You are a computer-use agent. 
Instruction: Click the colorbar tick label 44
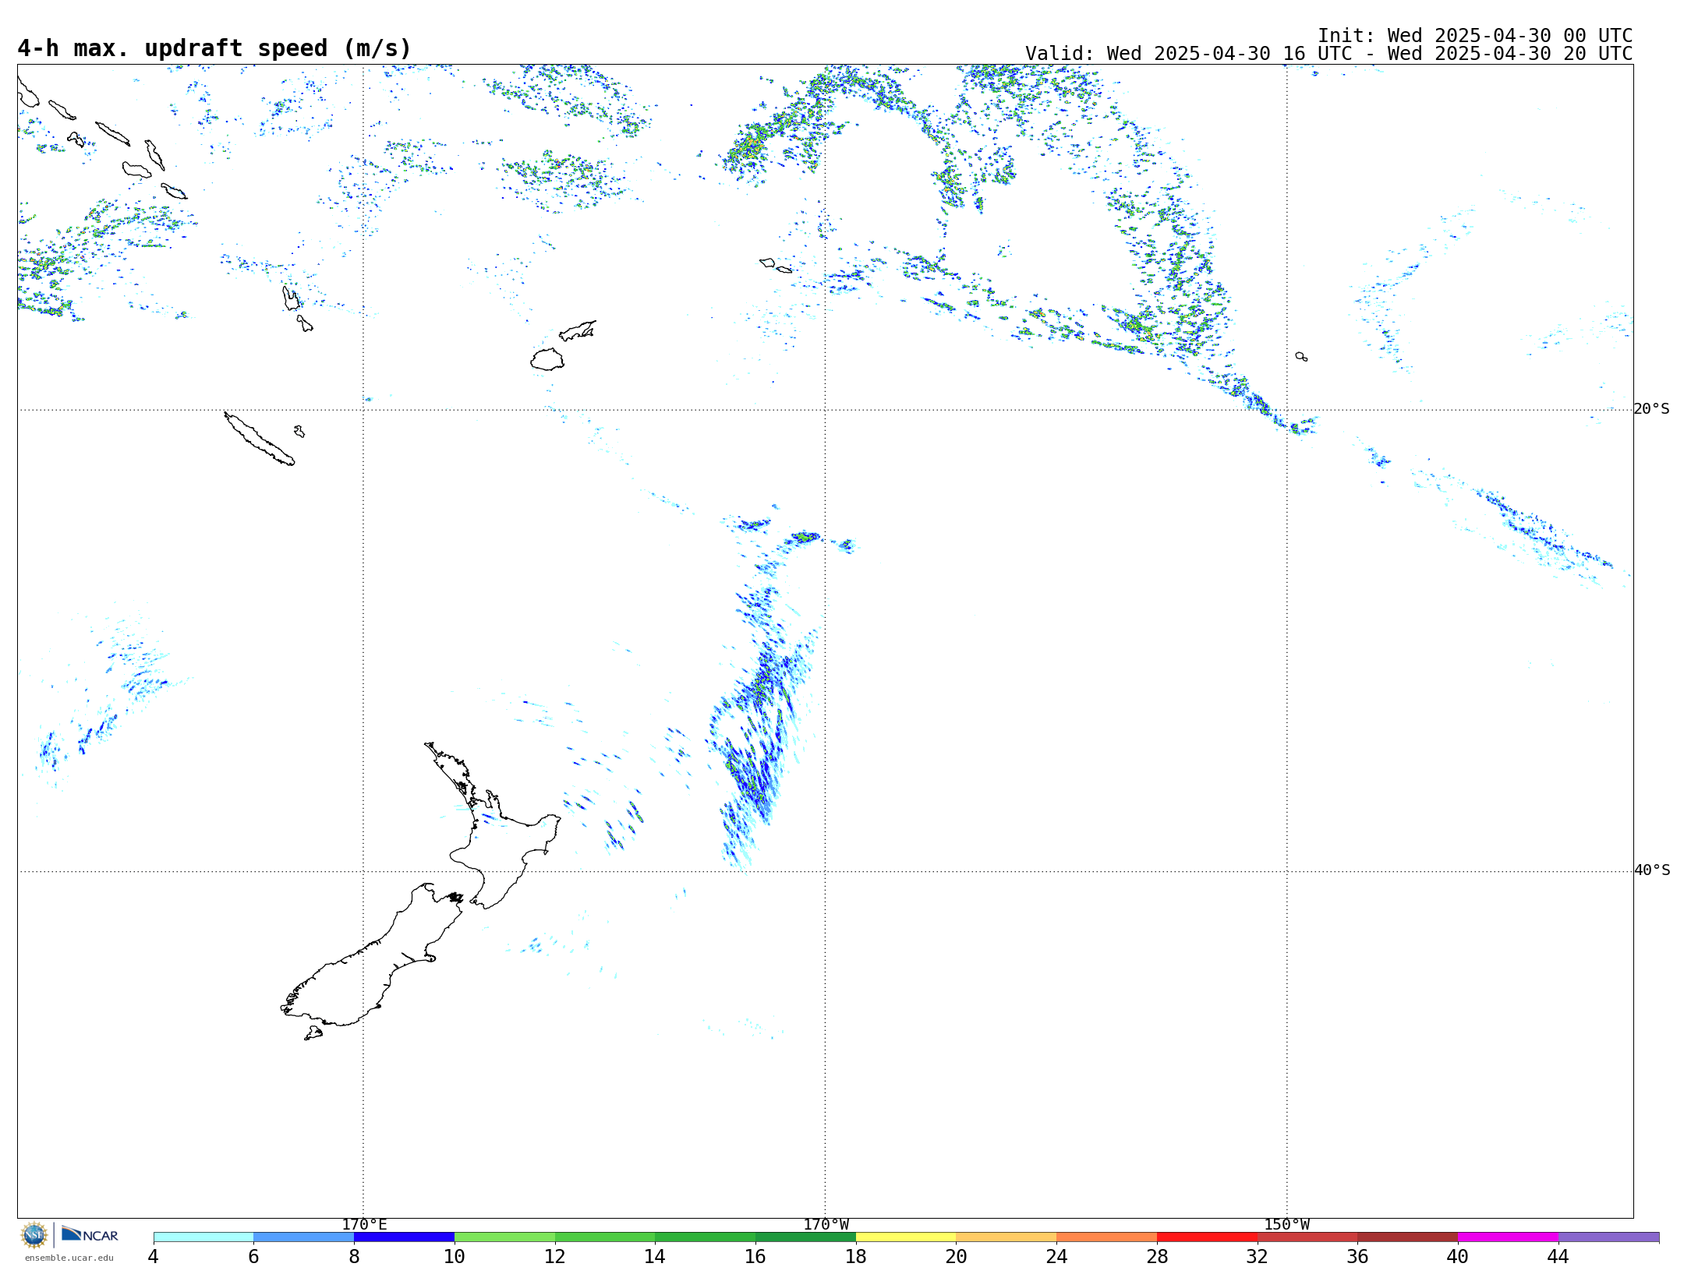tap(1558, 1257)
